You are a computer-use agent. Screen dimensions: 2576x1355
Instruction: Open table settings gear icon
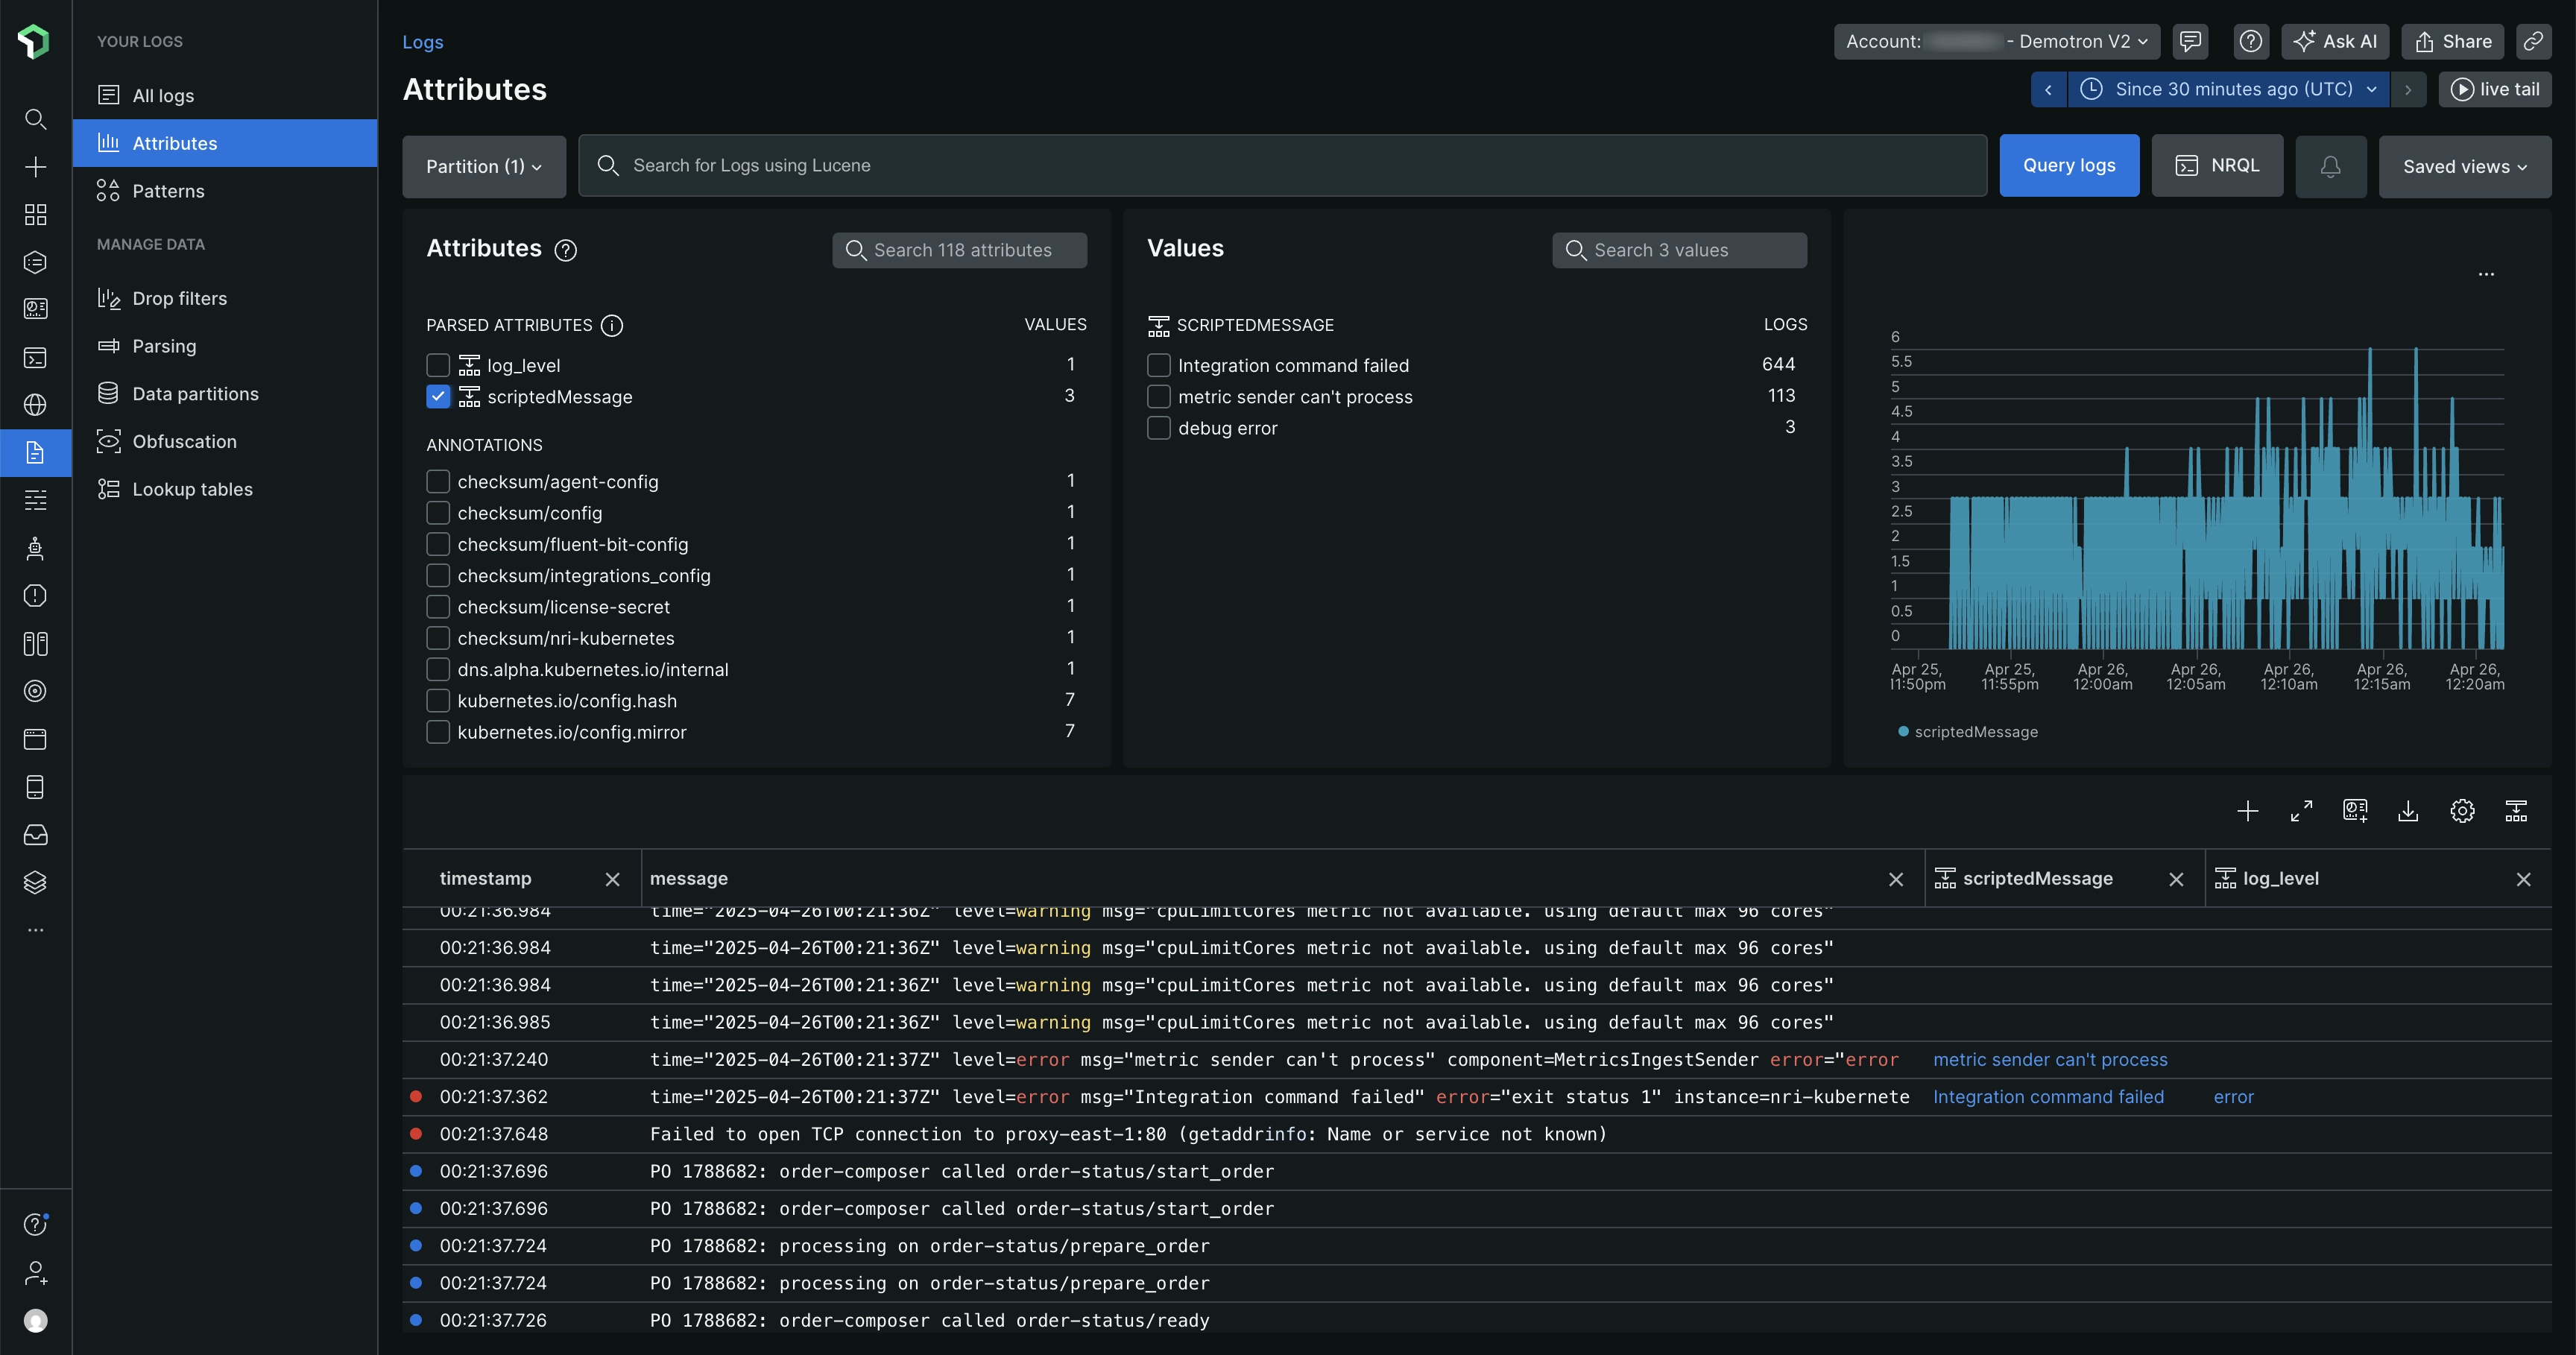pyautogui.click(x=2462, y=811)
